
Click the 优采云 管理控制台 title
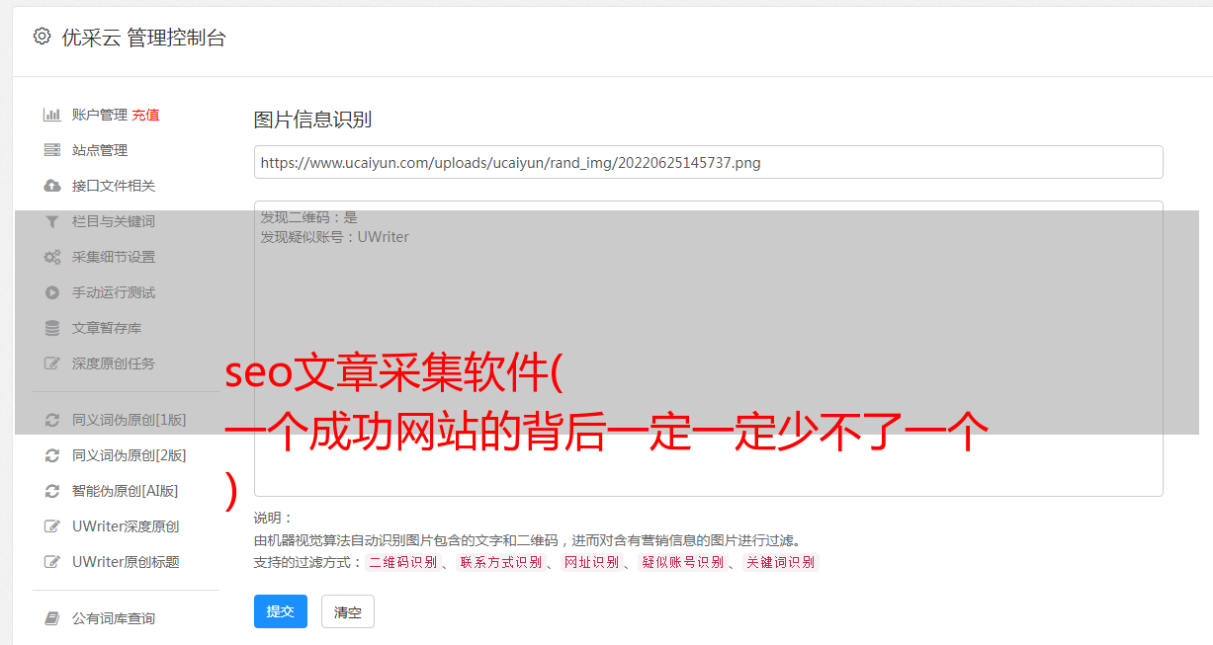coord(143,38)
